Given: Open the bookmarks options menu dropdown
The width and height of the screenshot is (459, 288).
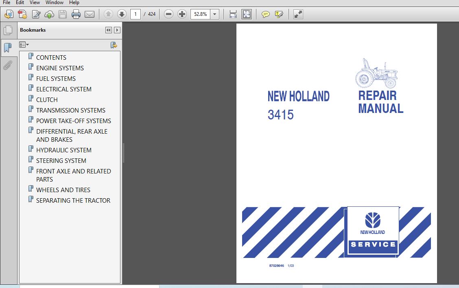Looking at the screenshot, I should pos(24,45).
